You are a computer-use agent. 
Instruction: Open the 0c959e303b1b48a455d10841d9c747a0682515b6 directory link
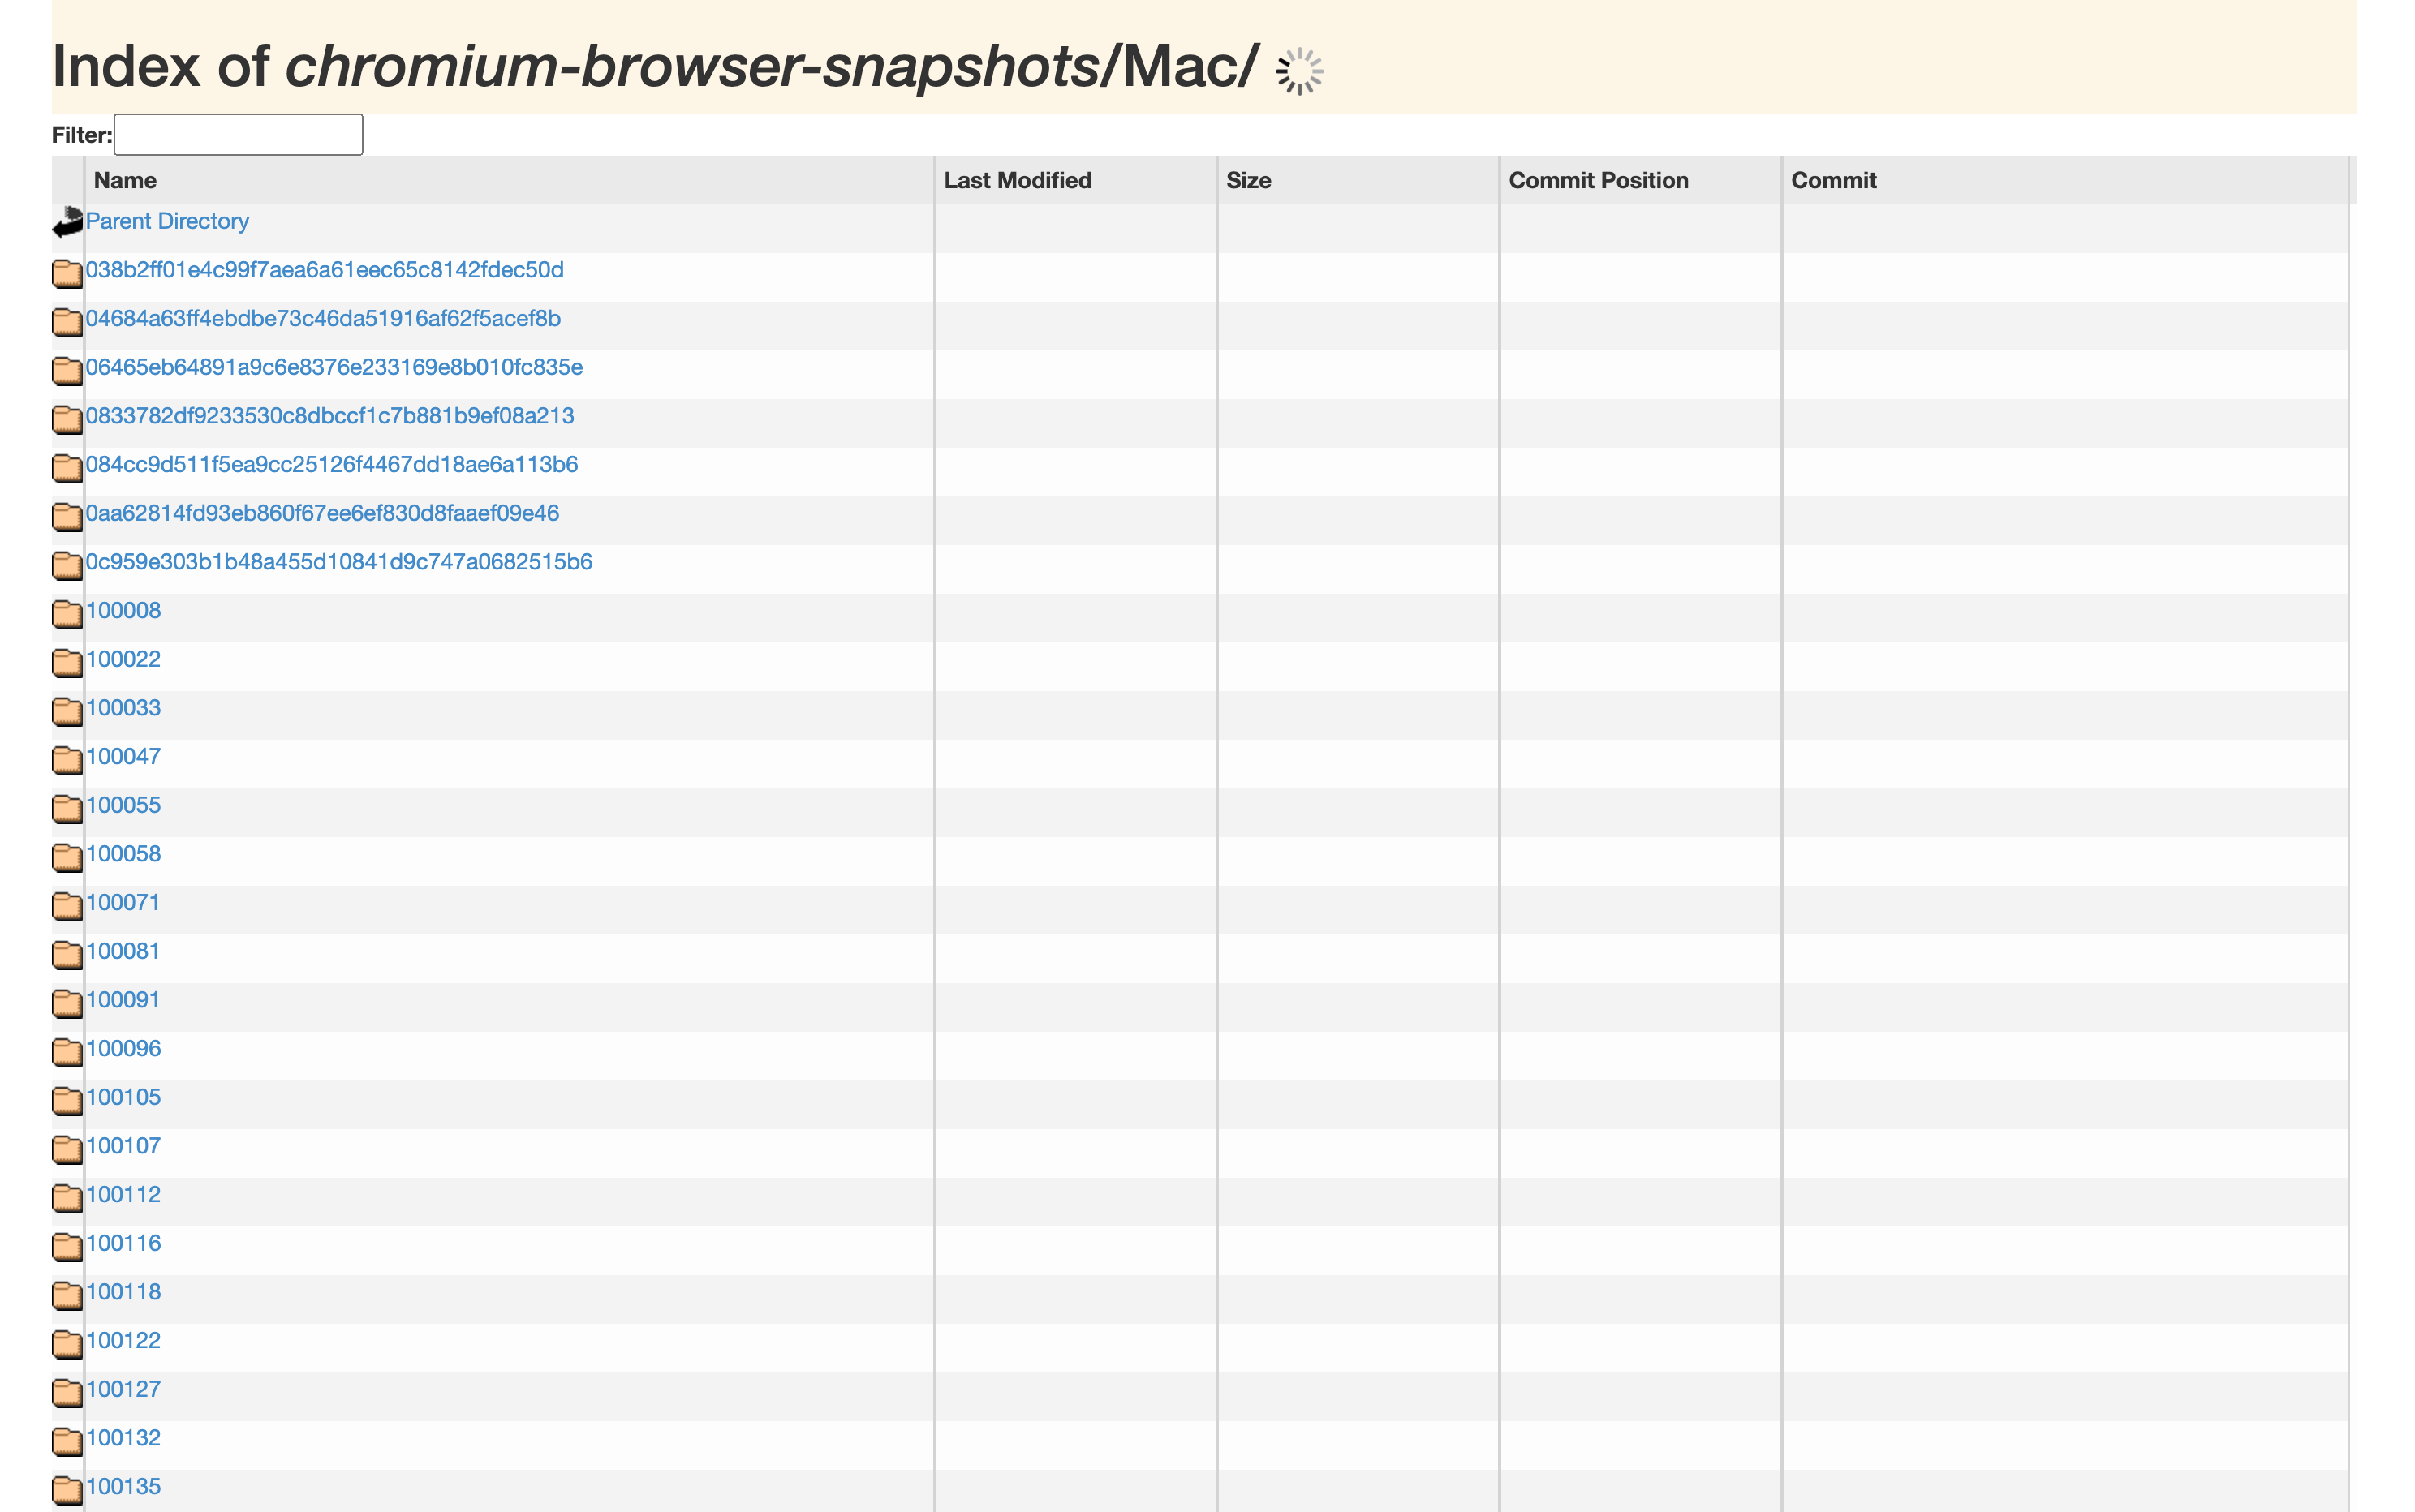(339, 562)
